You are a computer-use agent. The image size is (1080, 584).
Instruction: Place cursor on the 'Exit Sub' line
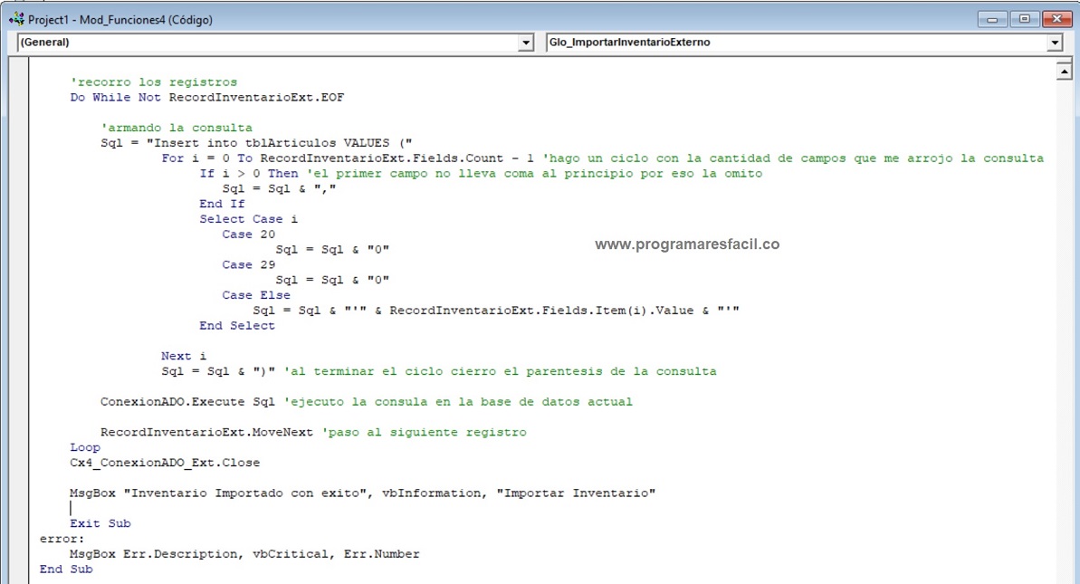100,523
